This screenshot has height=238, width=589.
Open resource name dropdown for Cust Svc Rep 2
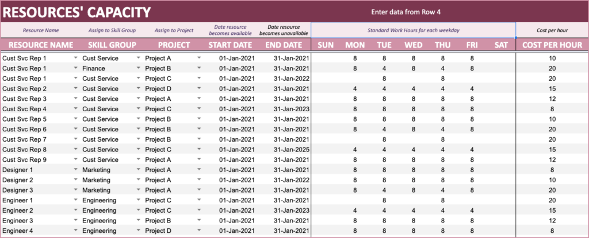coord(77,88)
